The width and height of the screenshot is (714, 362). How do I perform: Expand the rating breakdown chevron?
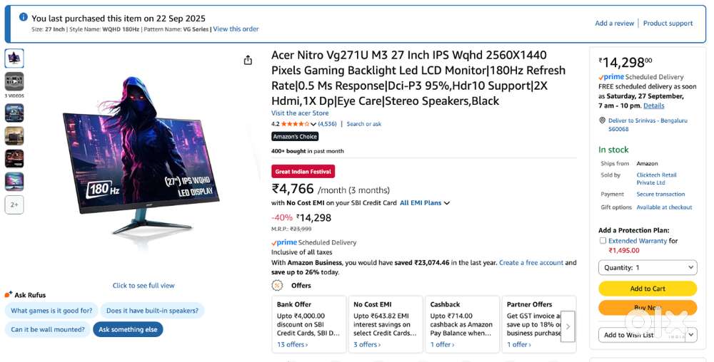pos(313,124)
